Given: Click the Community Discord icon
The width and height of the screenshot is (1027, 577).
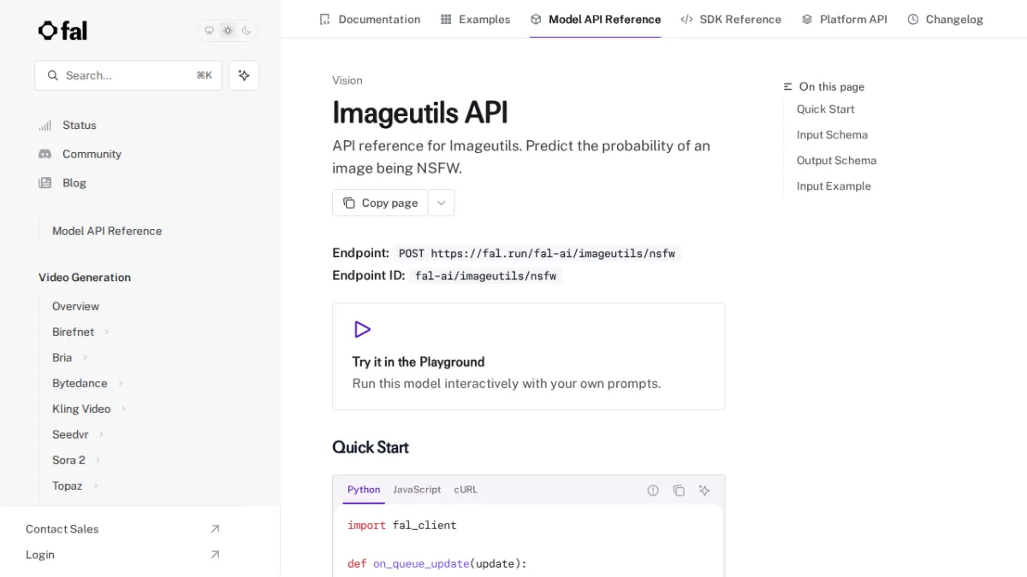Looking at the screenshot, I should coord(45,154).
